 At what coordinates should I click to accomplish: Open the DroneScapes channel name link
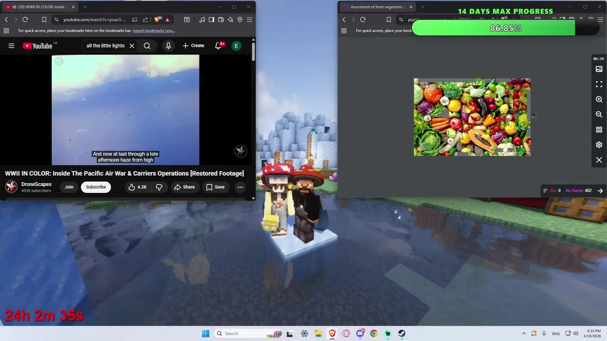click(37, 184)
